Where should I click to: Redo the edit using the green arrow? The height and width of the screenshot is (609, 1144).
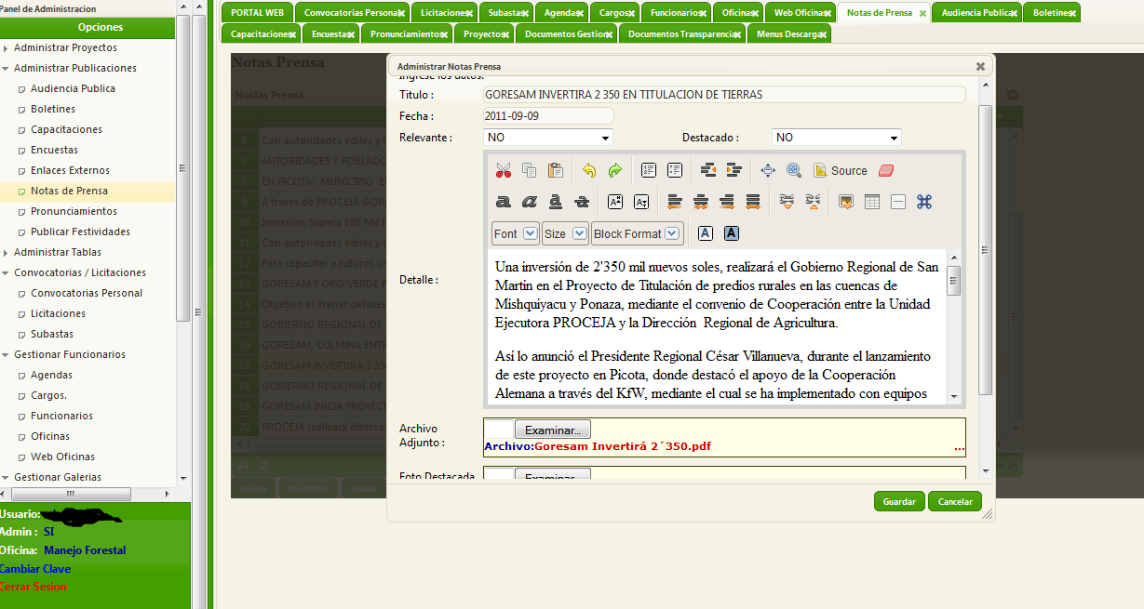(614, 170)
